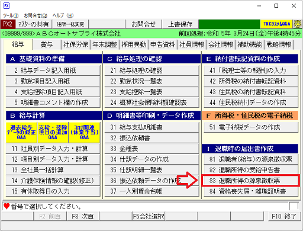This screenshot has width=303, height=231.
Task: Select 15 有休取得日の入力
Action: click(53, 191)
